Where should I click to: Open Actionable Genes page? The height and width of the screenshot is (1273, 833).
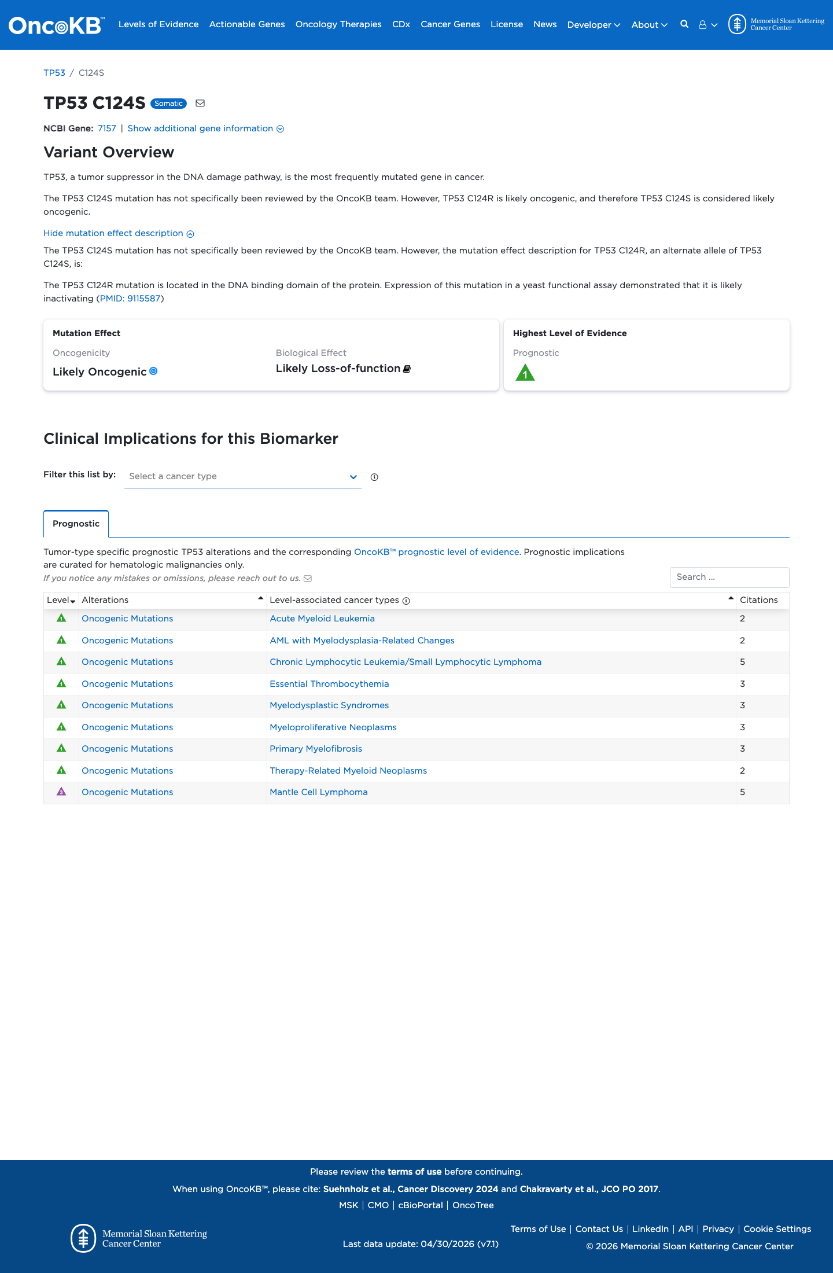[x=247, y=24]
